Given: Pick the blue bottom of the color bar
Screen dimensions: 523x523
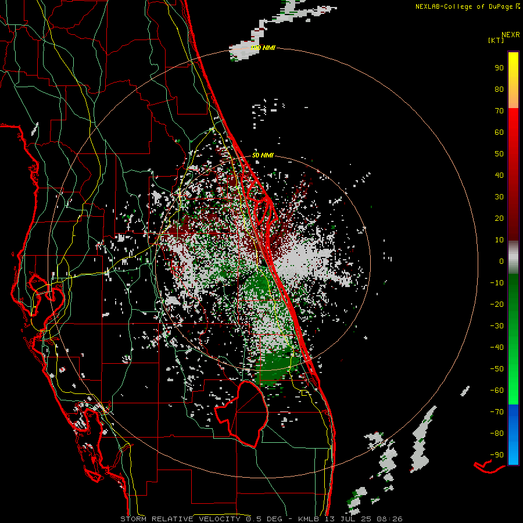Looking at the screenshot, I should [x=513, y=434].
